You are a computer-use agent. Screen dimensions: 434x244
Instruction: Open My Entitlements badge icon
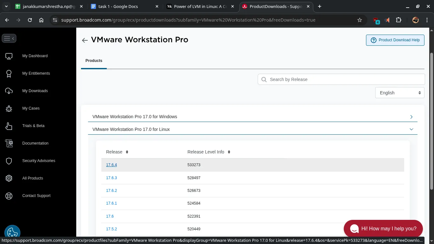point(9,74)
